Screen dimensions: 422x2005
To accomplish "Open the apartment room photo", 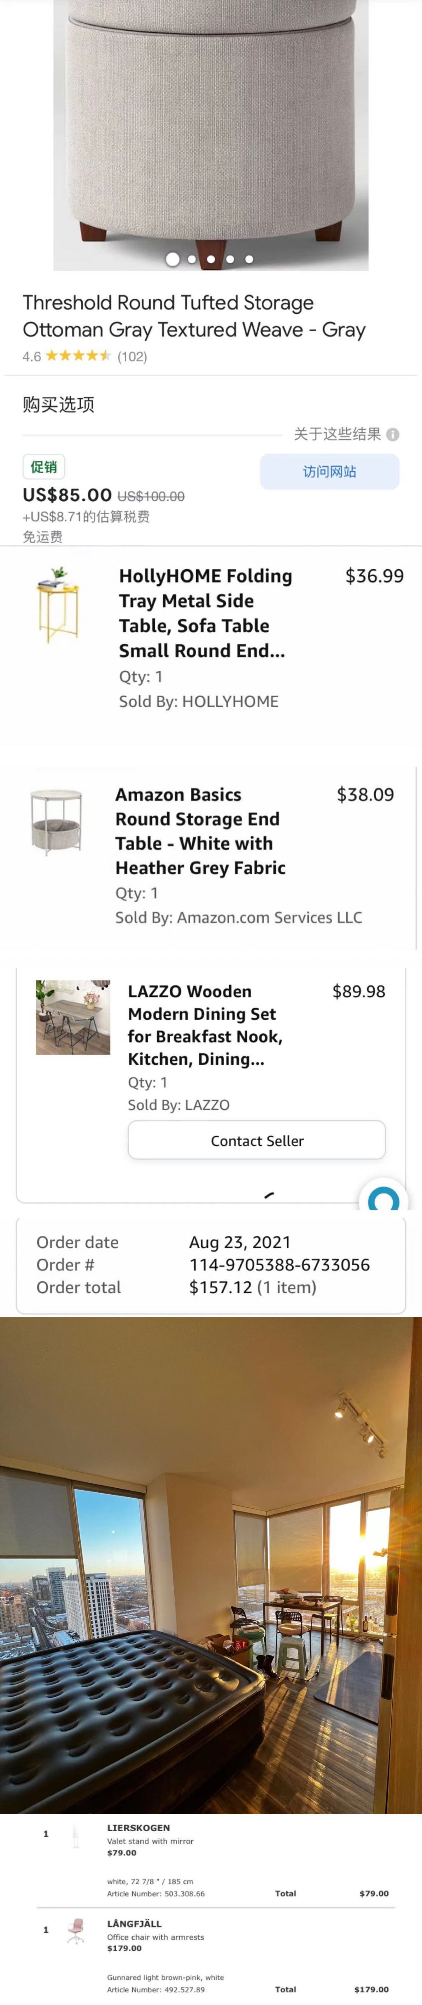I will (211, 1565).
